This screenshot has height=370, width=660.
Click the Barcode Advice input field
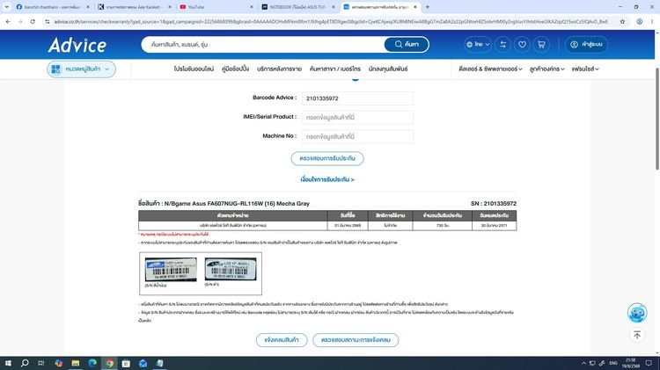pos(357,98)
